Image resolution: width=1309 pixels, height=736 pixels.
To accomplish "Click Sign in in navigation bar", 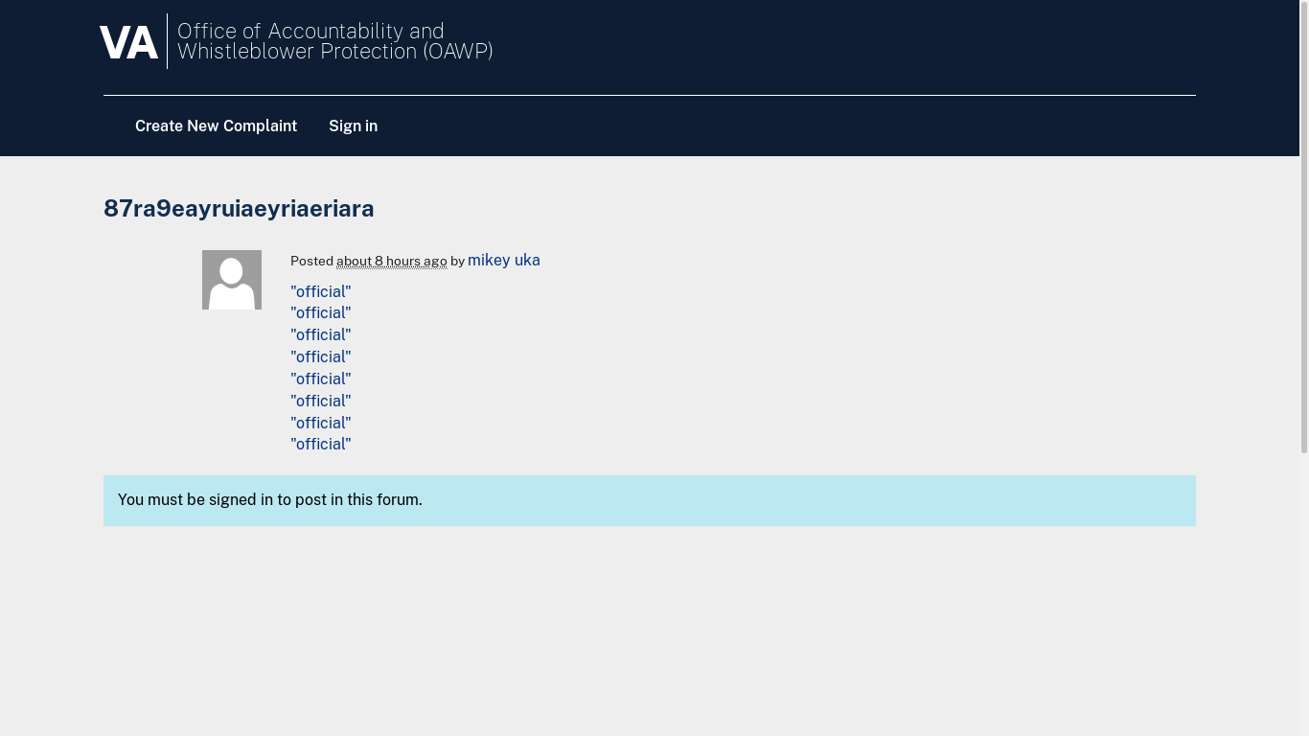I will pos(353,126).
